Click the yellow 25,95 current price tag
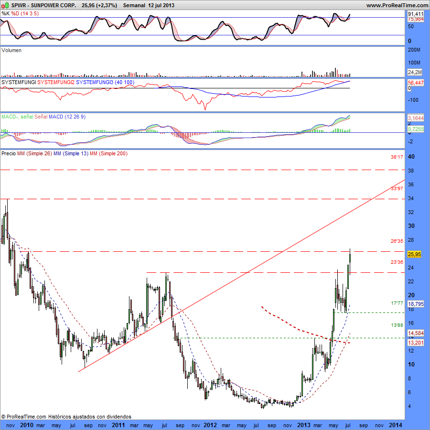 [x=414, y=254]
